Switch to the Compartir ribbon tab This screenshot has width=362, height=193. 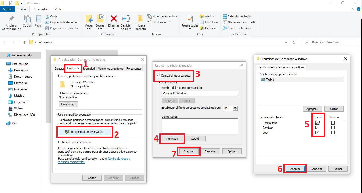click(x=40, y=9)
